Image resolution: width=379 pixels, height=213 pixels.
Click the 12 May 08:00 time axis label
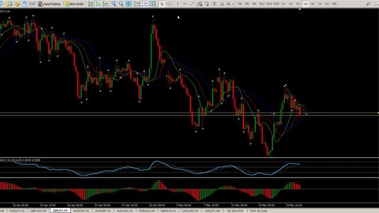tap(239, 205)
